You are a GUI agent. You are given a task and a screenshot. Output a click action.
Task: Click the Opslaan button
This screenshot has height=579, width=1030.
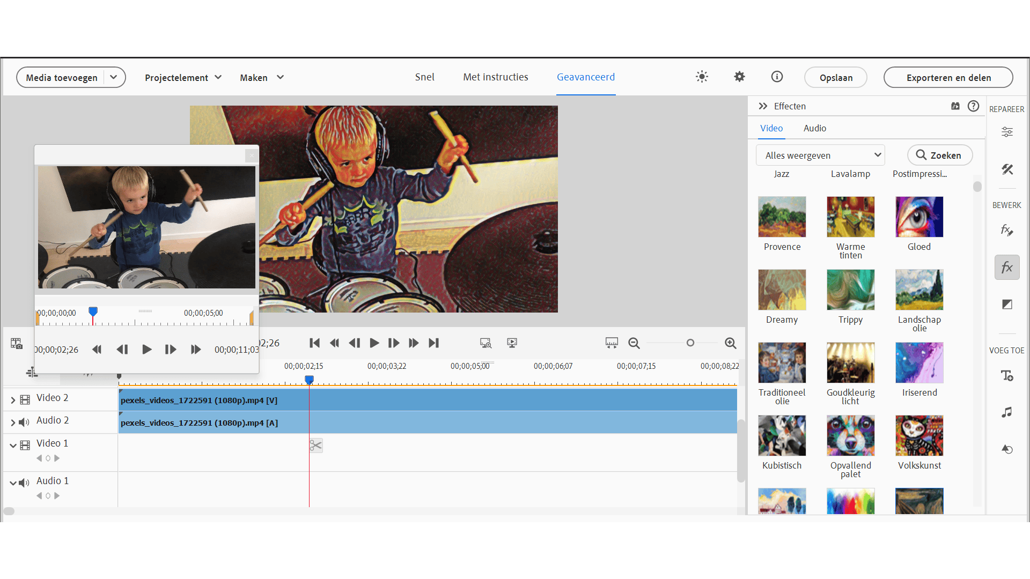[x=835, y=78]
